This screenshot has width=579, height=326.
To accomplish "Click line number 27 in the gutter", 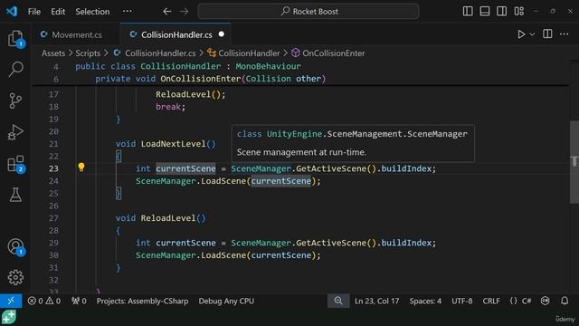I will [53, 218].
